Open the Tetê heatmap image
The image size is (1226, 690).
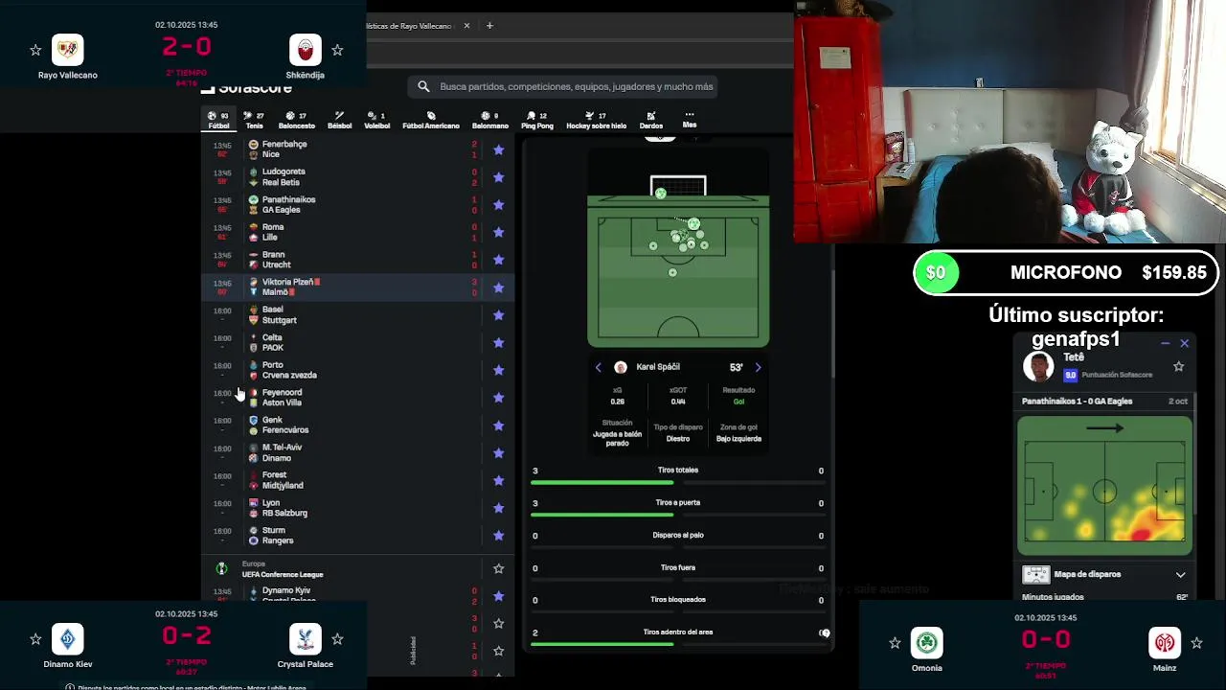click(1104, 485)
